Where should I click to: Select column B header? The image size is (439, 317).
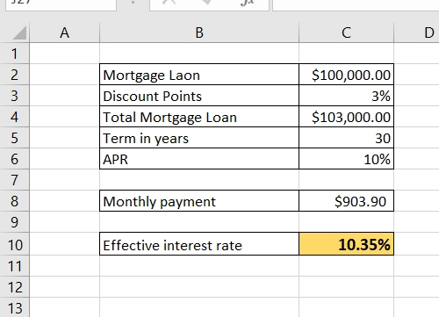199,32
